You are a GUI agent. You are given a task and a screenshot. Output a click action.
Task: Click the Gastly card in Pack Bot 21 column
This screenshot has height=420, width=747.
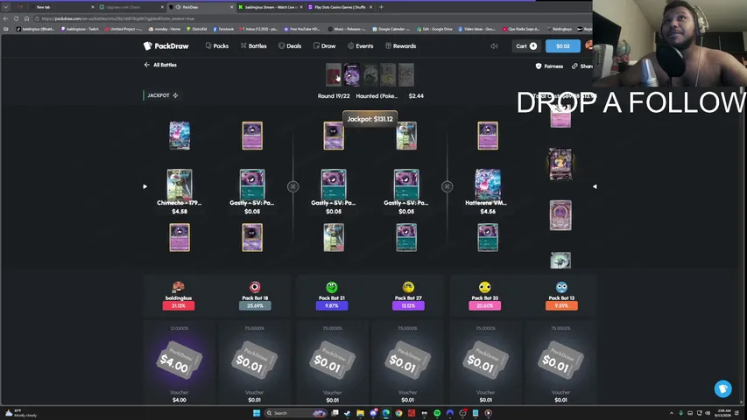(x=334, y=184)
